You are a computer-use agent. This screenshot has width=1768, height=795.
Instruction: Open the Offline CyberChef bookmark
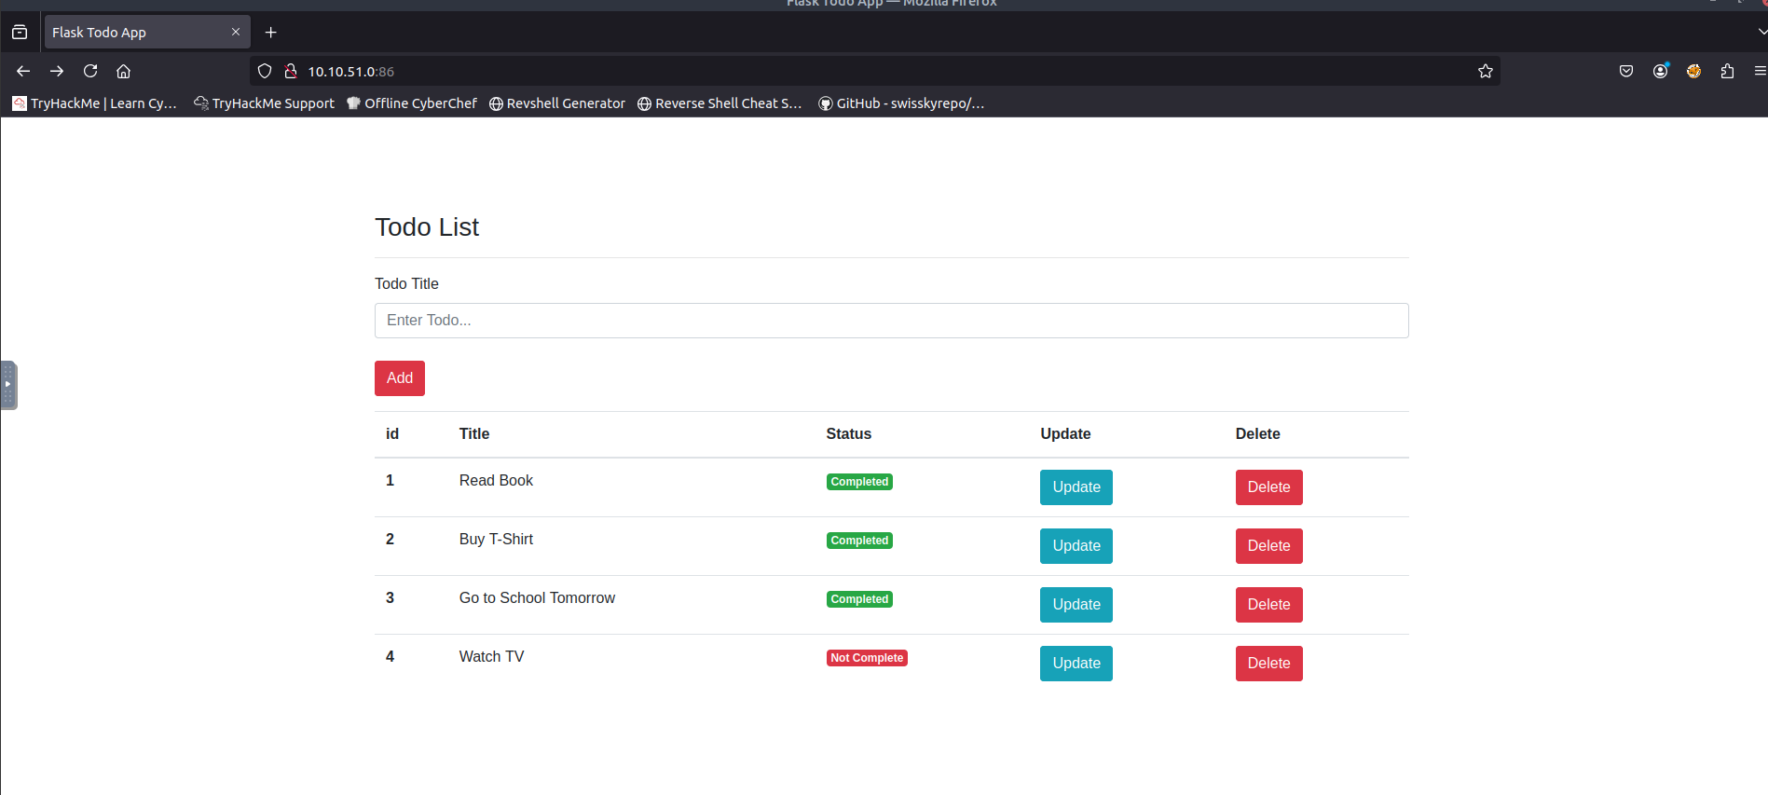point(412,103)
